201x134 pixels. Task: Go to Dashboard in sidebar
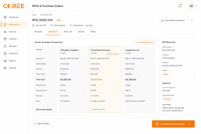[x=14, y=17]
